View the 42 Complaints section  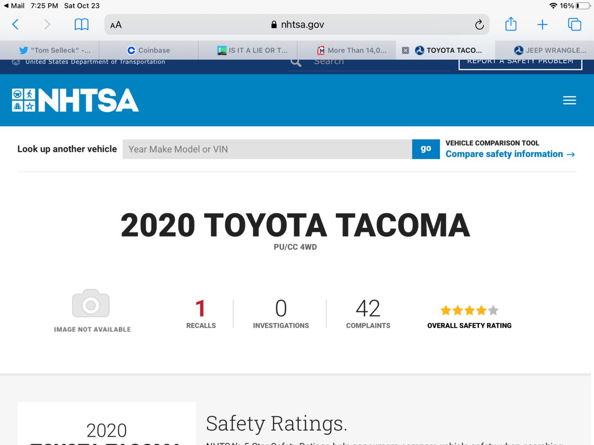point(368,314)
